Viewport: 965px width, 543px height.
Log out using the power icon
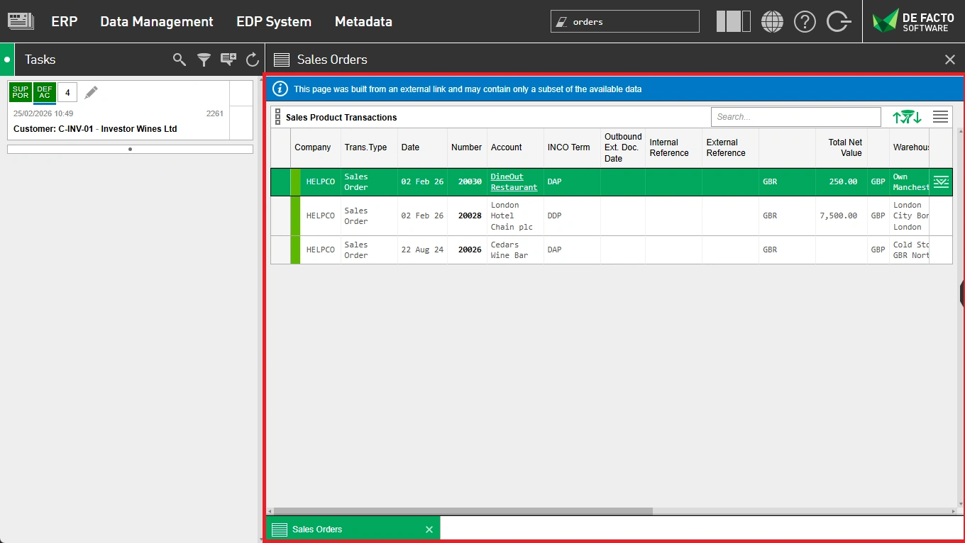click(838, 21)
